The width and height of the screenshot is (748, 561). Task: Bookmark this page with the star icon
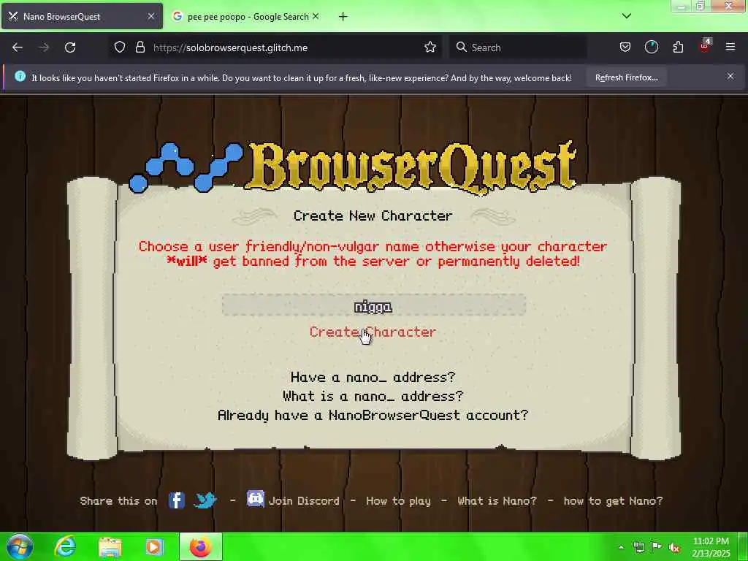coord(430,47)
